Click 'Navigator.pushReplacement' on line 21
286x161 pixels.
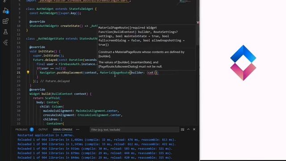coord(61,72)
